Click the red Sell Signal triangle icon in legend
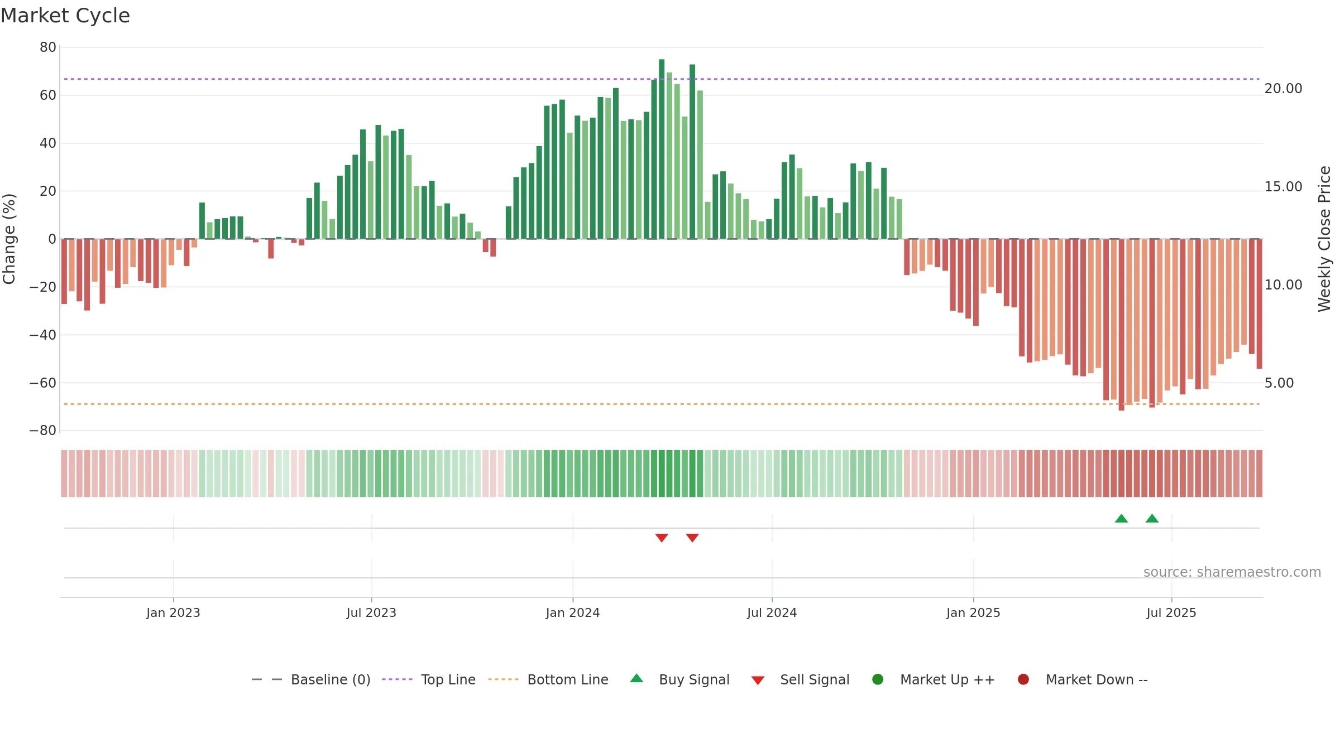The height and width of the screenshot is (753, 1340). coord(758,680)
